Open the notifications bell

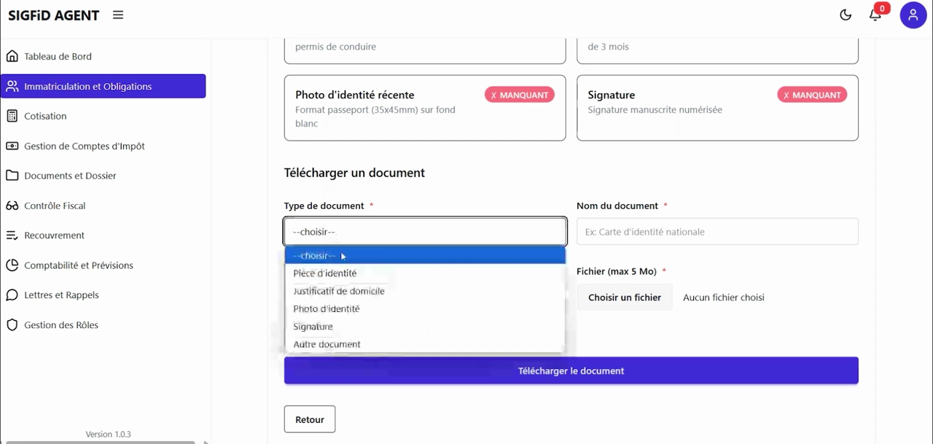[x=875, y=15]
